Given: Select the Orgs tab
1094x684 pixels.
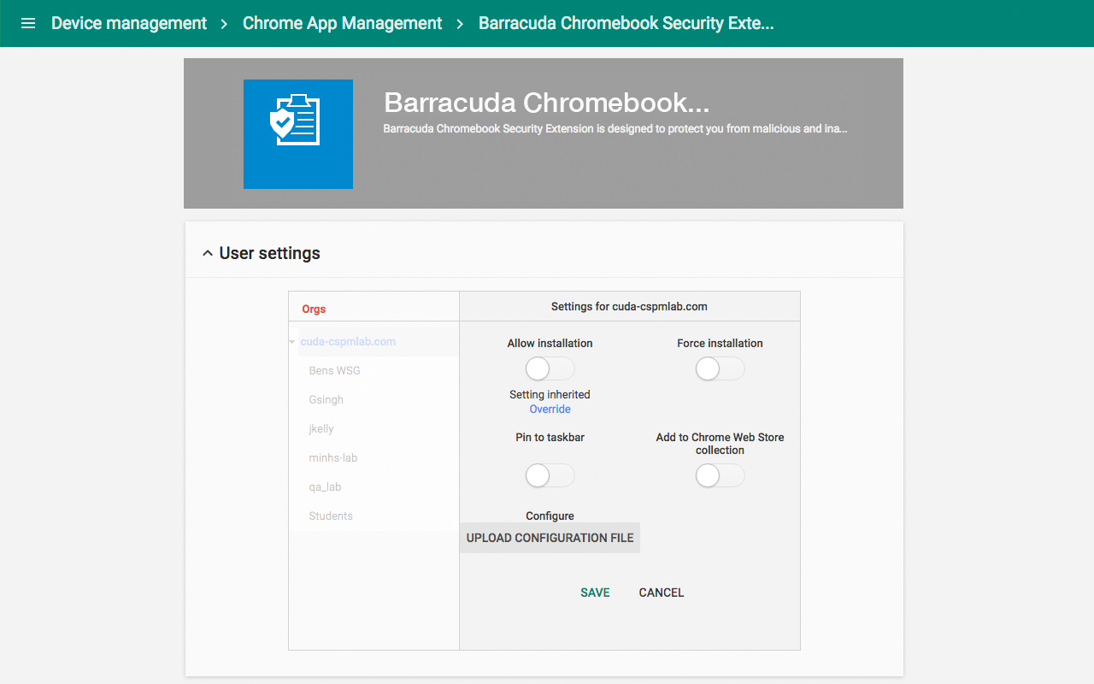Looking at the screenshot, I should tap(314, 309).
